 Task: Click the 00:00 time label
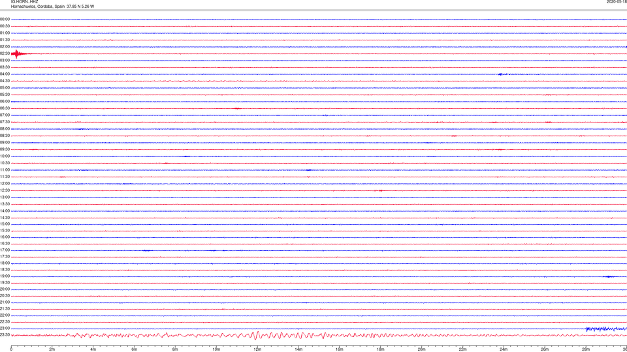coord(5,19)
